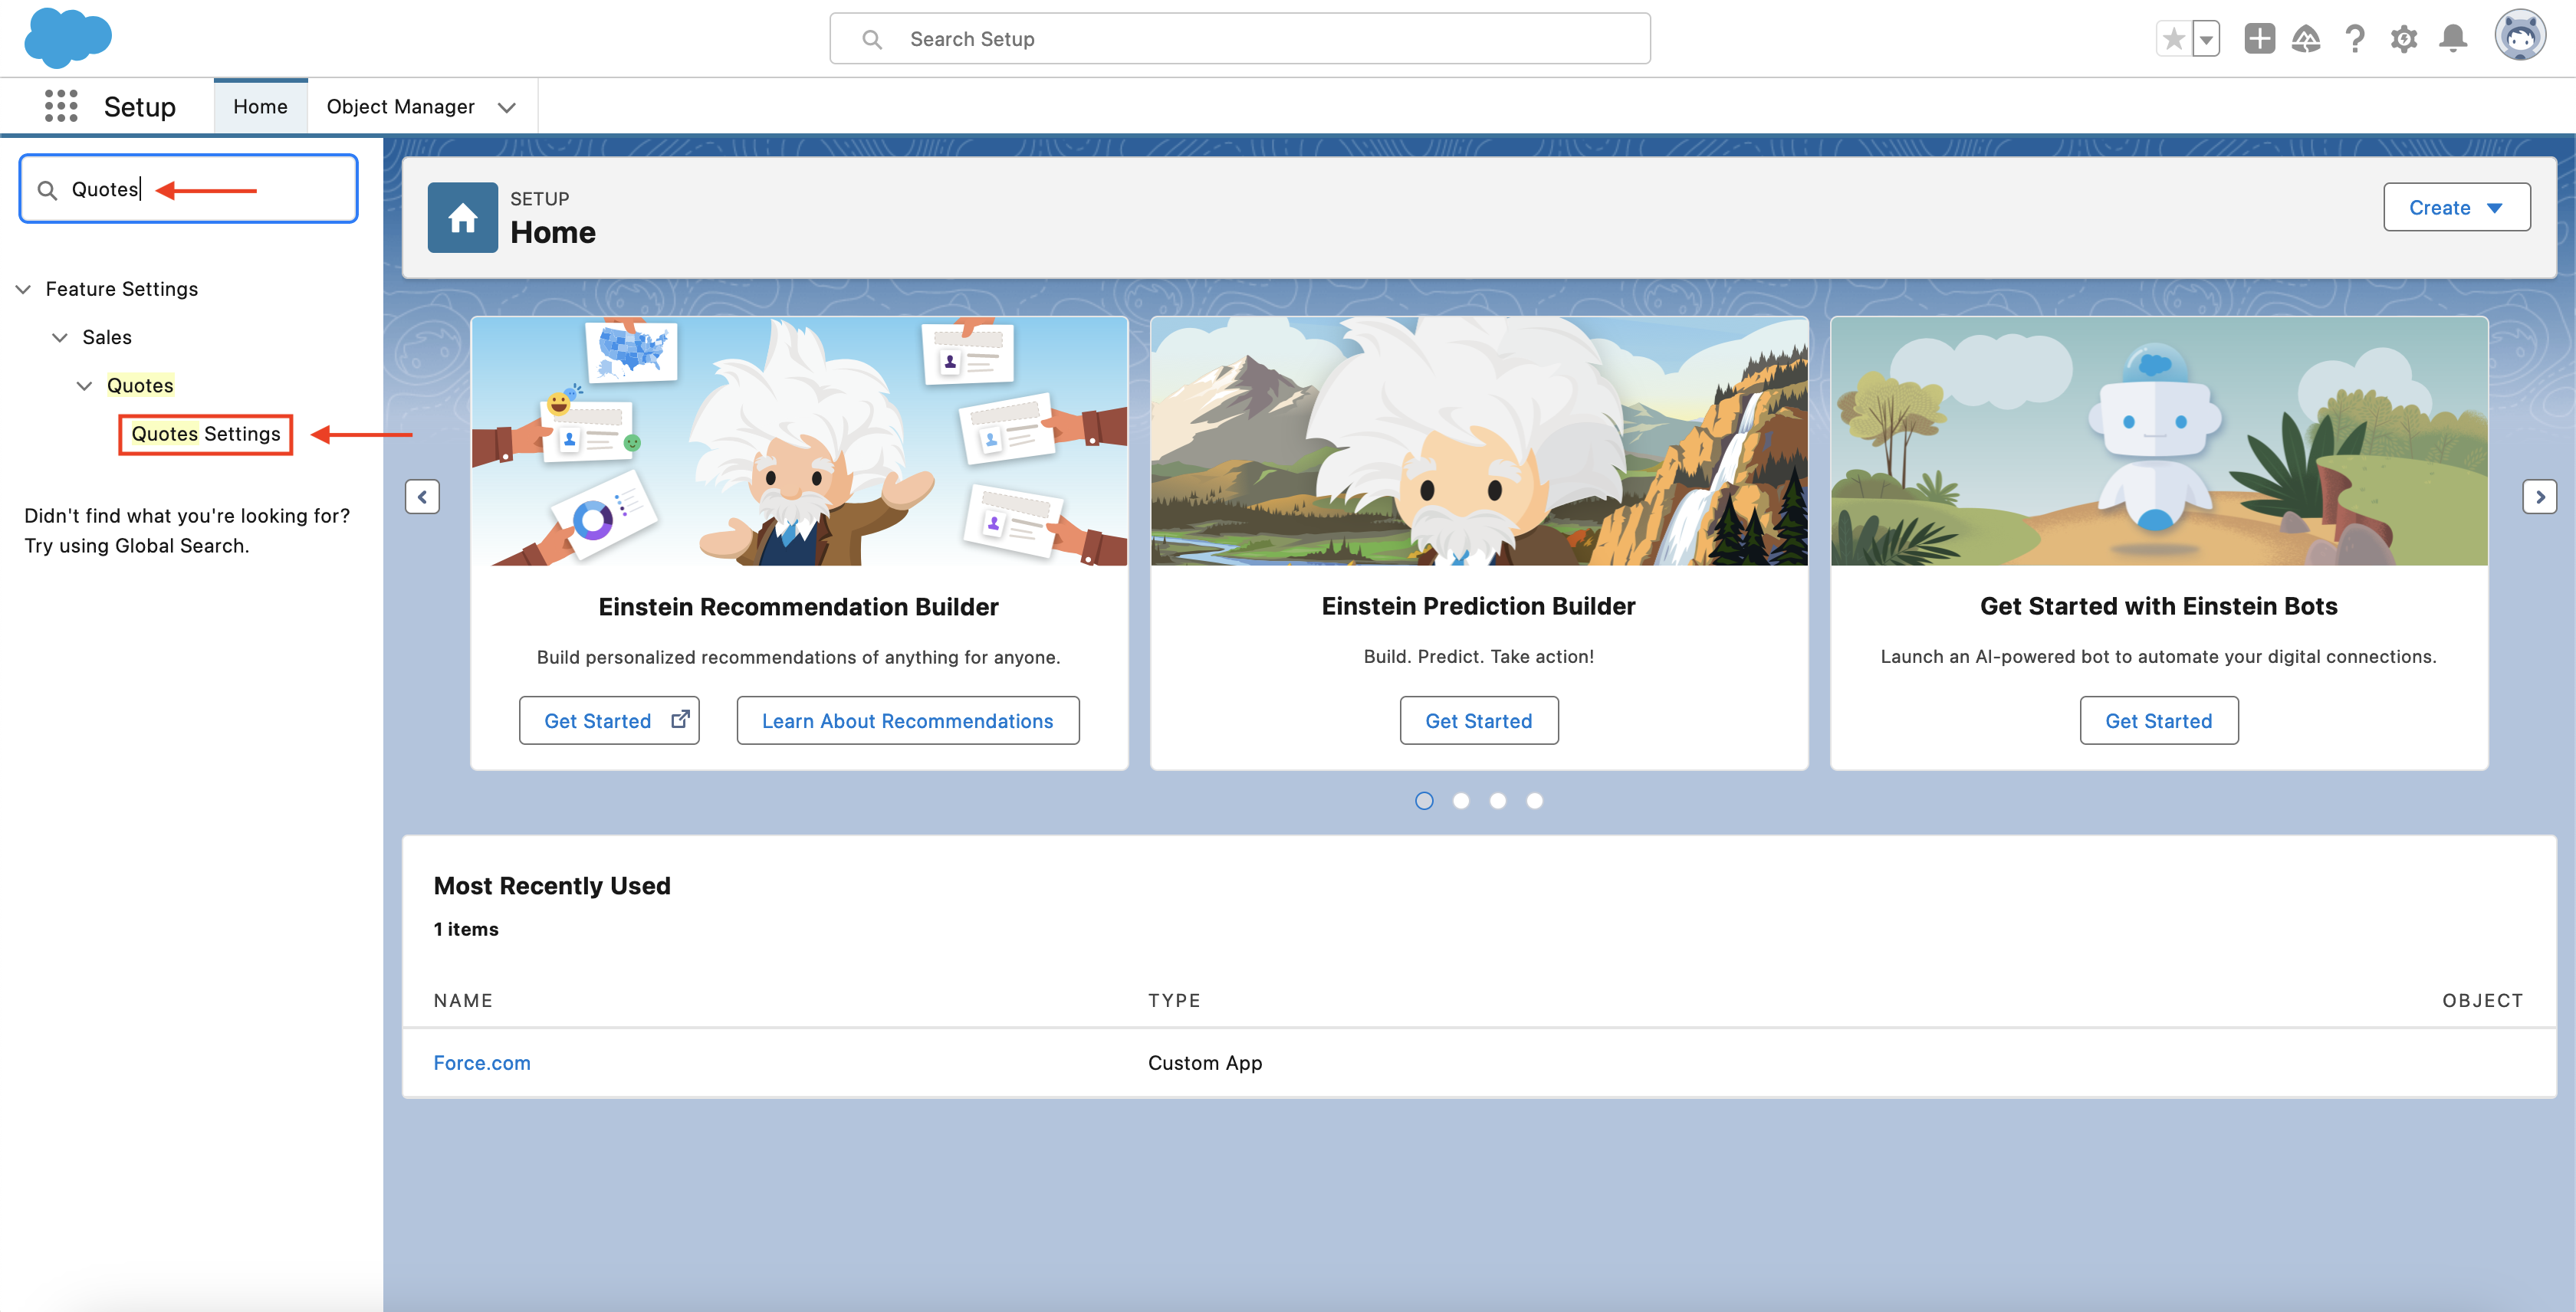This screenshot has width=2576, height=1312.
Task: Open the user avatar profile menu
Action: (x=2519, y=37)
